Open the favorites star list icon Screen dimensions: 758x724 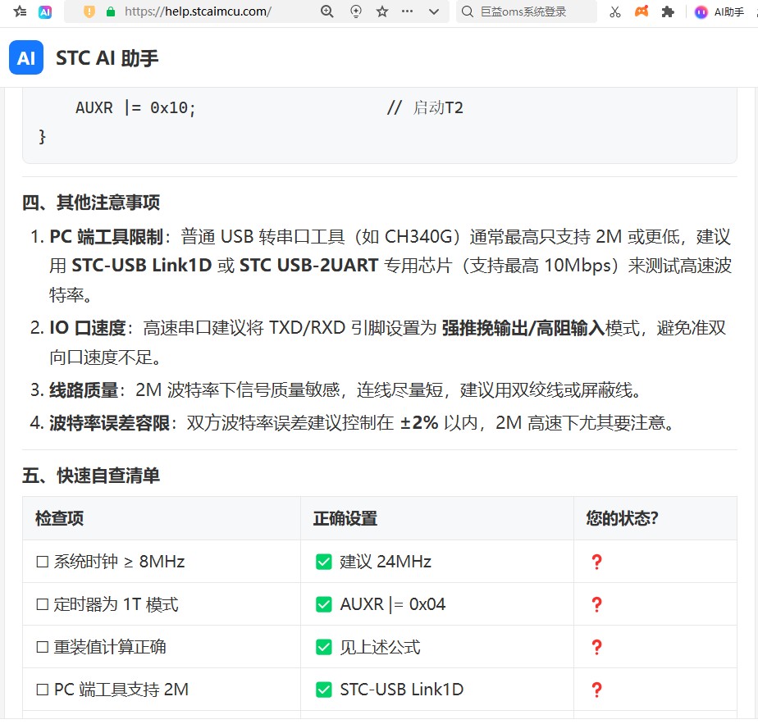click(x=20, y=11)
